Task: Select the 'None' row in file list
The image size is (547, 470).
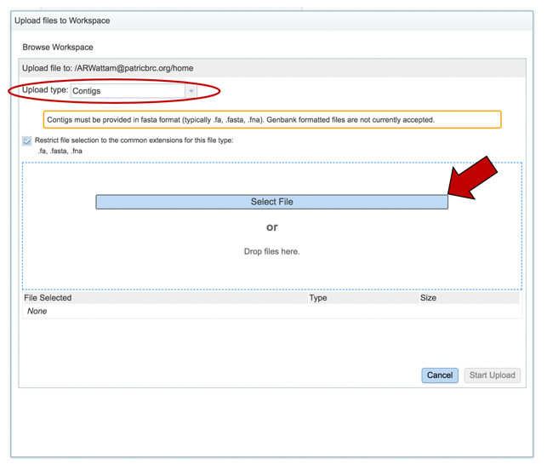Action: pyautogui.click(x=37, y=312)
